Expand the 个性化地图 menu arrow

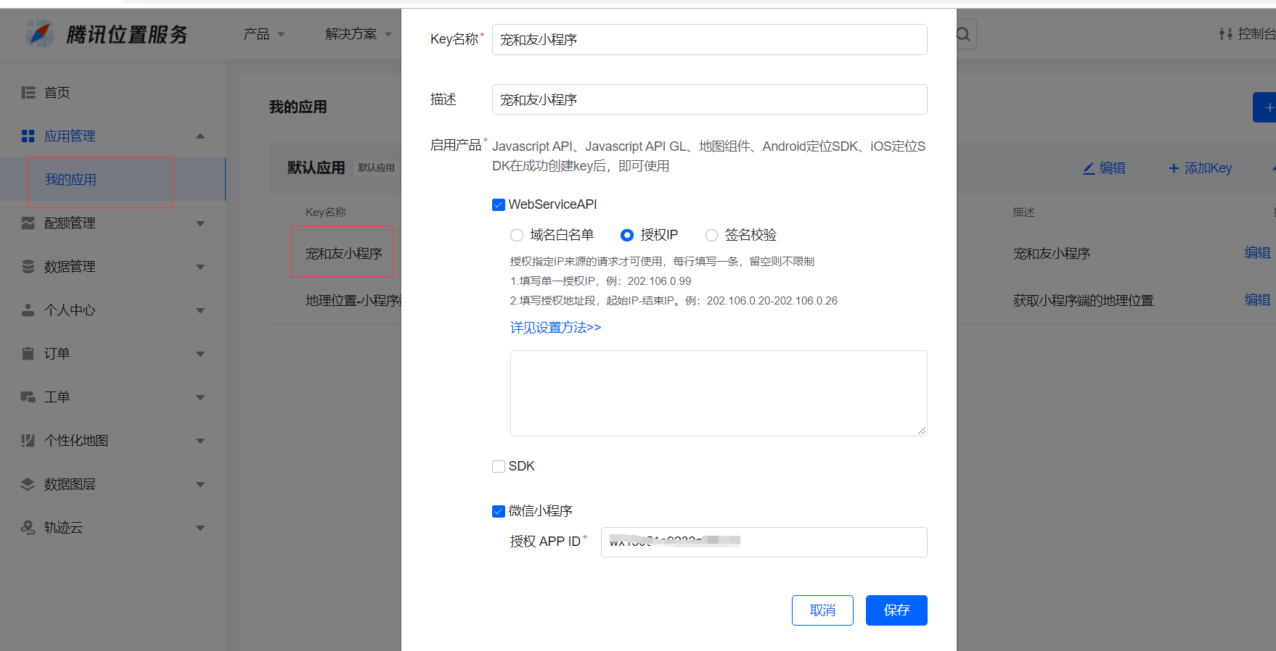coord(201,441)
